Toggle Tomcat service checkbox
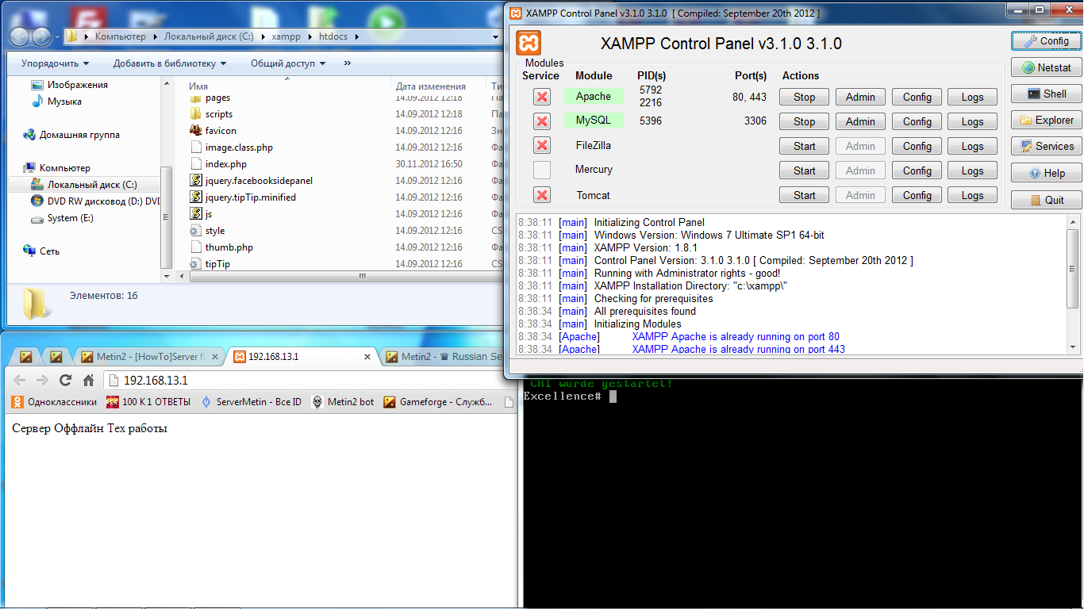1084x609 pixels. pyautogui.click(x=542, y=195)
